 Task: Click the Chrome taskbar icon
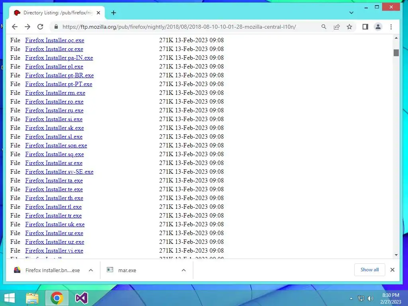pos(57,298)
